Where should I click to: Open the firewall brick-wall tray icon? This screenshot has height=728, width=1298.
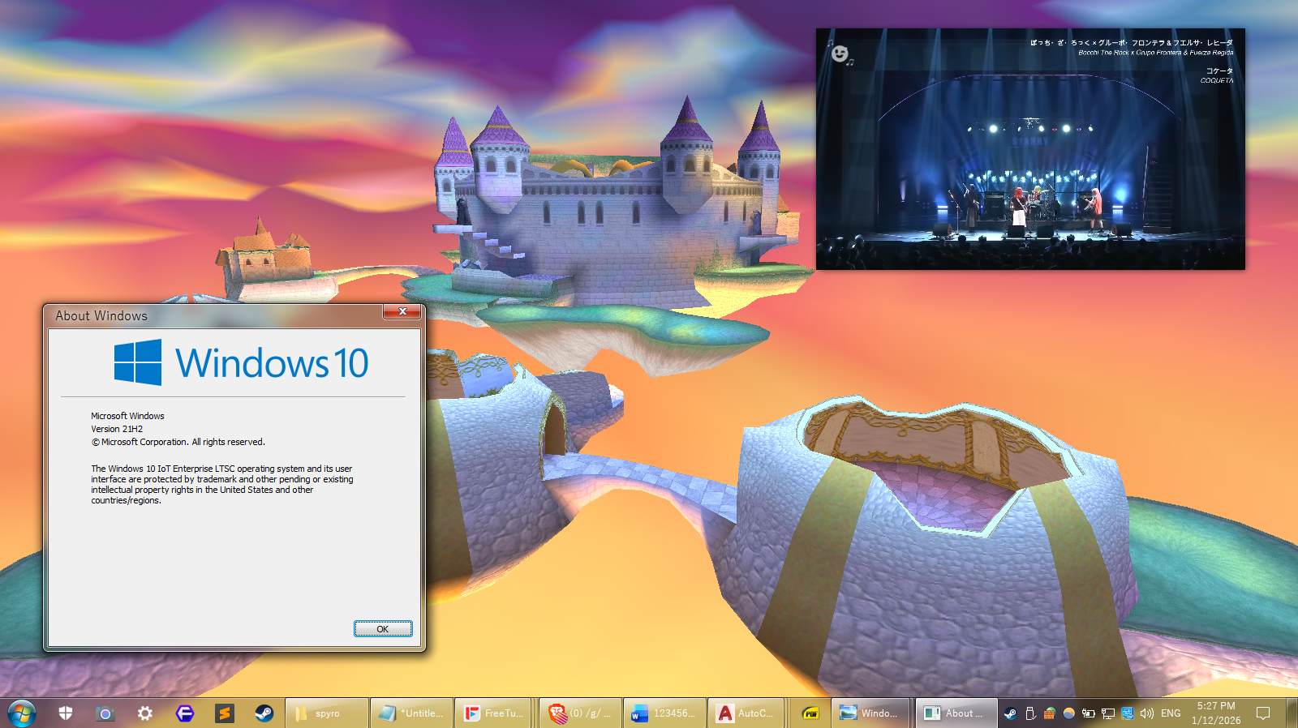tap(1049, 713)
